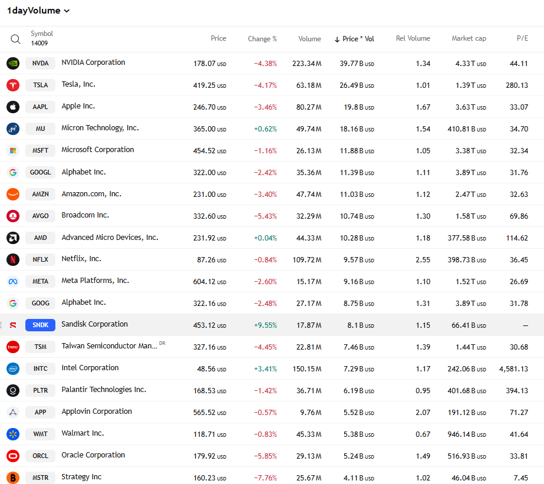The height and width of the screenshot is (484, 544).
Task: Select the NVDA ticker badge
Action: coord(40,63)
